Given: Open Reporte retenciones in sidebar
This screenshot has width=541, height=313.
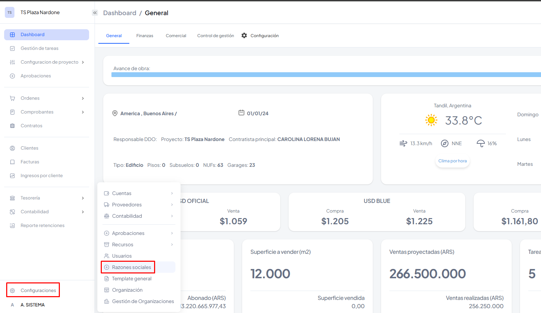Looking at the screenshot, I should pyautogui.click(x=46, y=226).
